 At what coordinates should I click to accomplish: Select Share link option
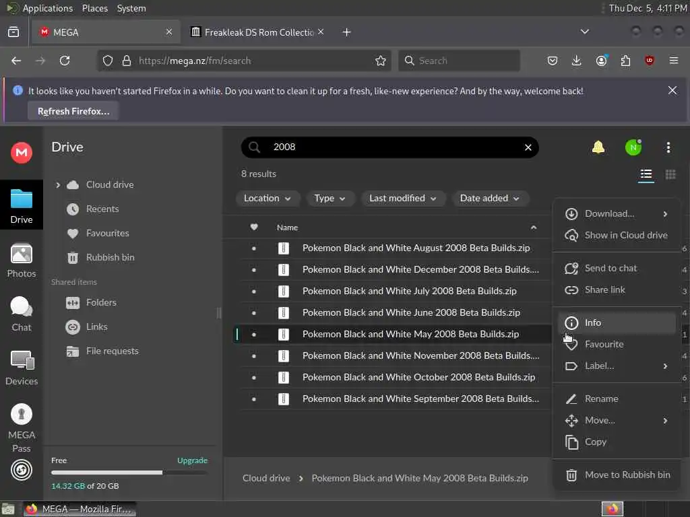coord(617,289)
